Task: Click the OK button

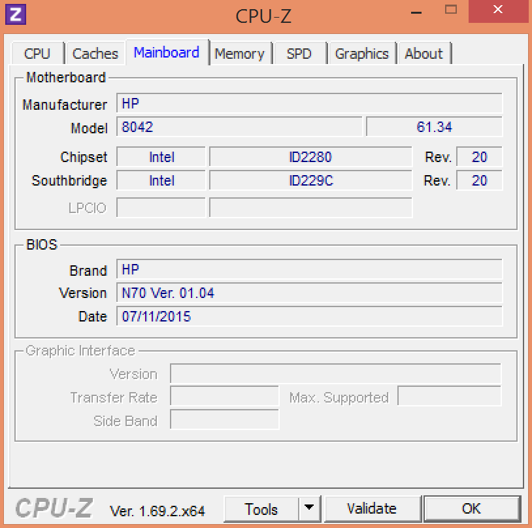Action: click(472, 508)
